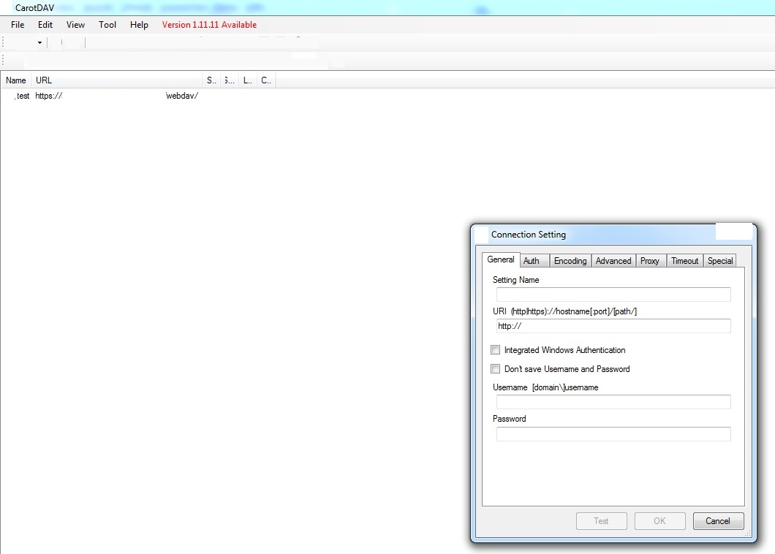This screenshot has width=775, height=554.
Task: Click the Test button
Action: point(602,521)
